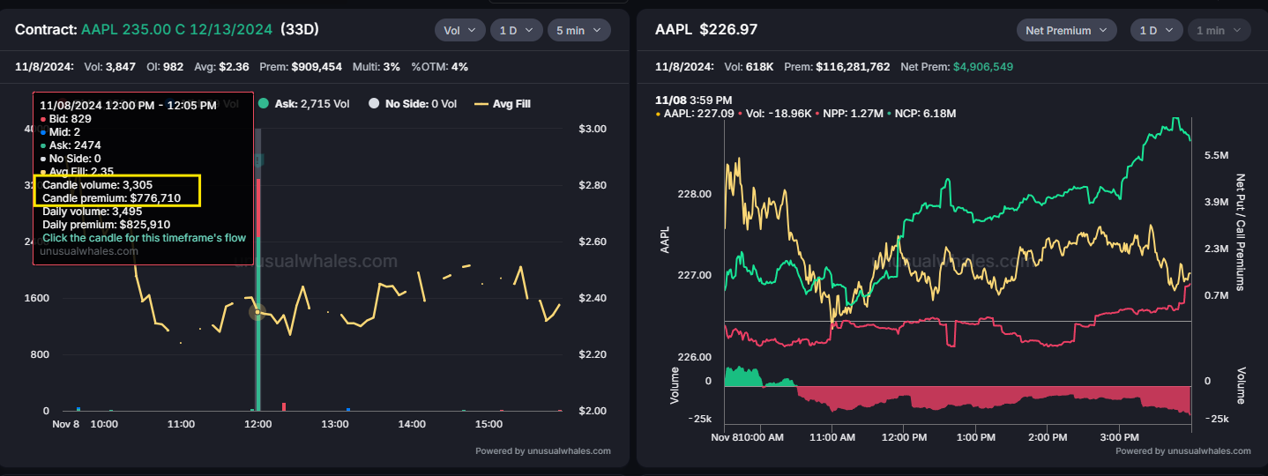Open the 1 D dropdown on AAPL chart
The width and height of the screenshot is (1268, 476).
click(x=1155, y=30)
